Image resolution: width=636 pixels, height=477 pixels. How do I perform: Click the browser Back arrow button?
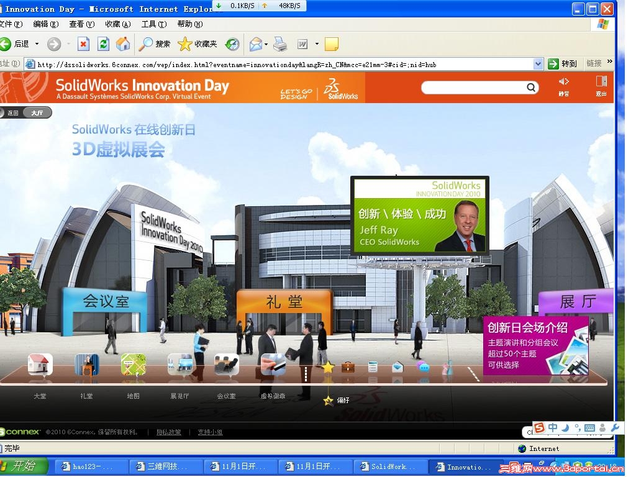point(6,44)
